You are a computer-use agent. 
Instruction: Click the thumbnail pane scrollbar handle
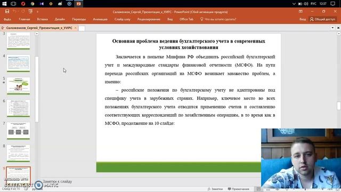click(37, 89)
